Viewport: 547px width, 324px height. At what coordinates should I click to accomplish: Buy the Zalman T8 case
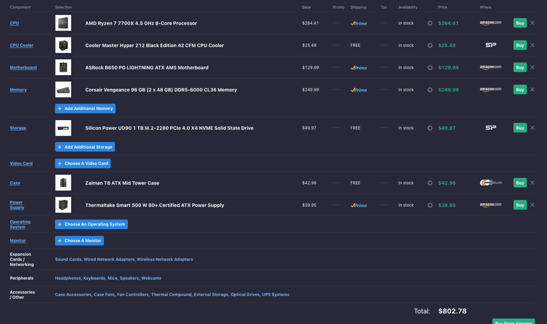pos(520,183)
